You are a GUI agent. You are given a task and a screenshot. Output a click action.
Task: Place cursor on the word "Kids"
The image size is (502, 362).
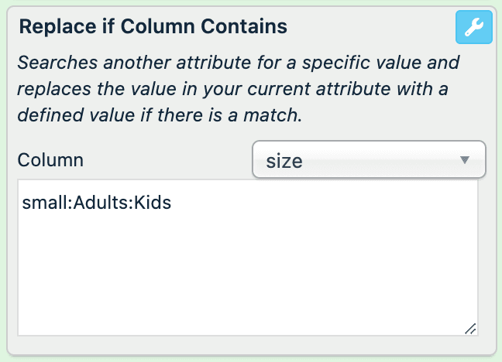[153, 203]
